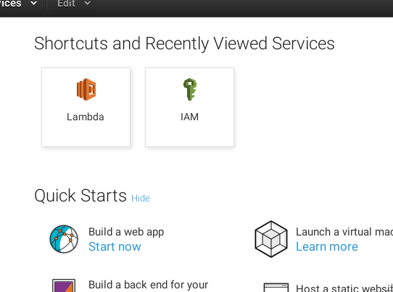This screenshot has width=393, height=292.
Task: Click the purple back end icon
Action: click(64, 285)
